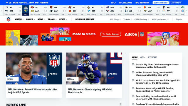
Task: Open the Russell Wilson CBS Sports story thumbnail
Action: coord(34,68)
